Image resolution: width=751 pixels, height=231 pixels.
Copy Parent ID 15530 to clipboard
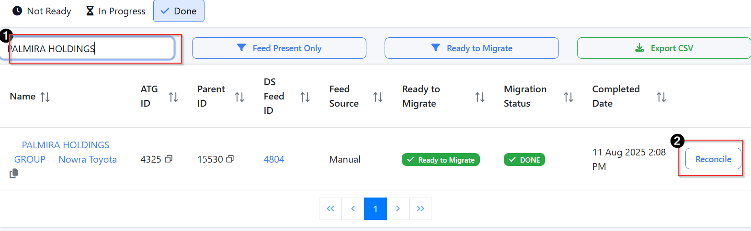(230, 159)
